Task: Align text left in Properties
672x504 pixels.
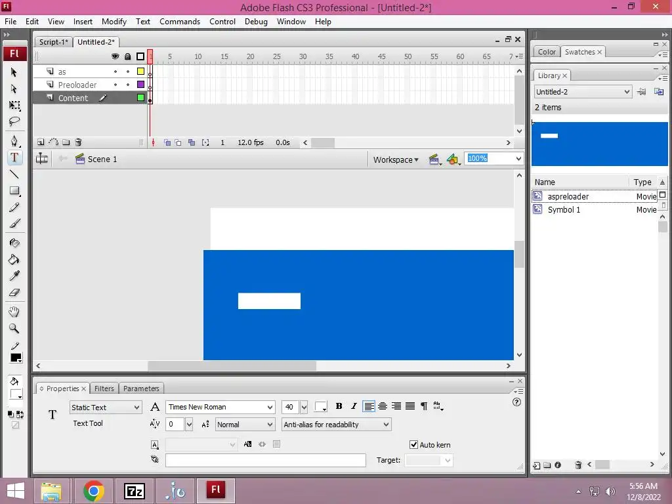Action: [x=369, y=406]
